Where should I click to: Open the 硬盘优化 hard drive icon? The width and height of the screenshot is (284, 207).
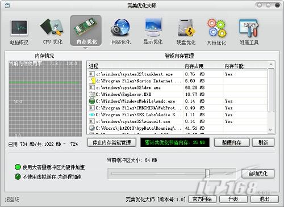click(186, 28)
